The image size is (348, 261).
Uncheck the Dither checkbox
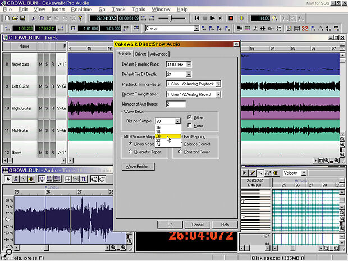(x=190, y=117)
